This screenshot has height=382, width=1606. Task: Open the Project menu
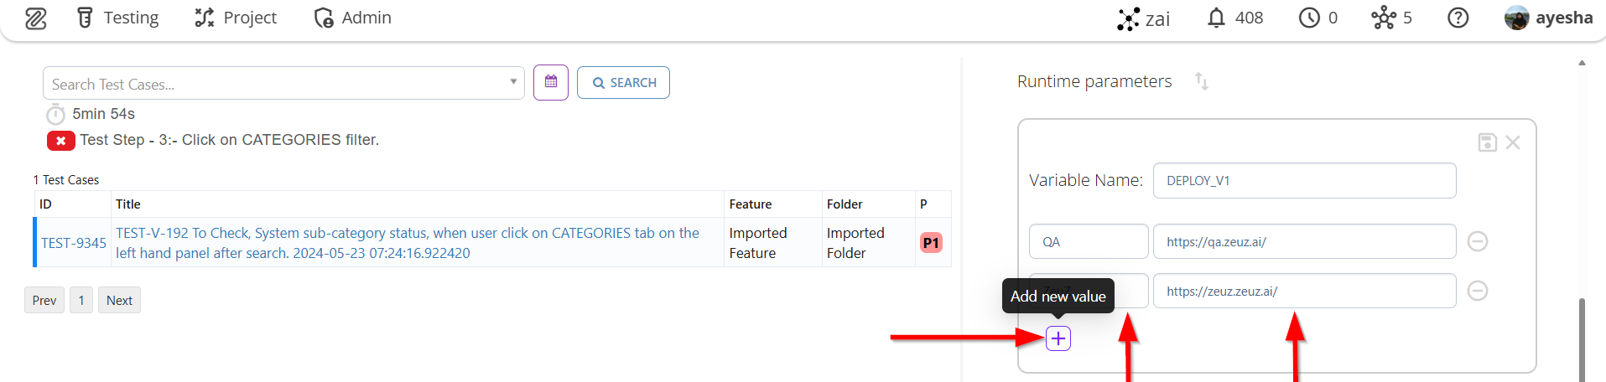click(x=236, y=18)
